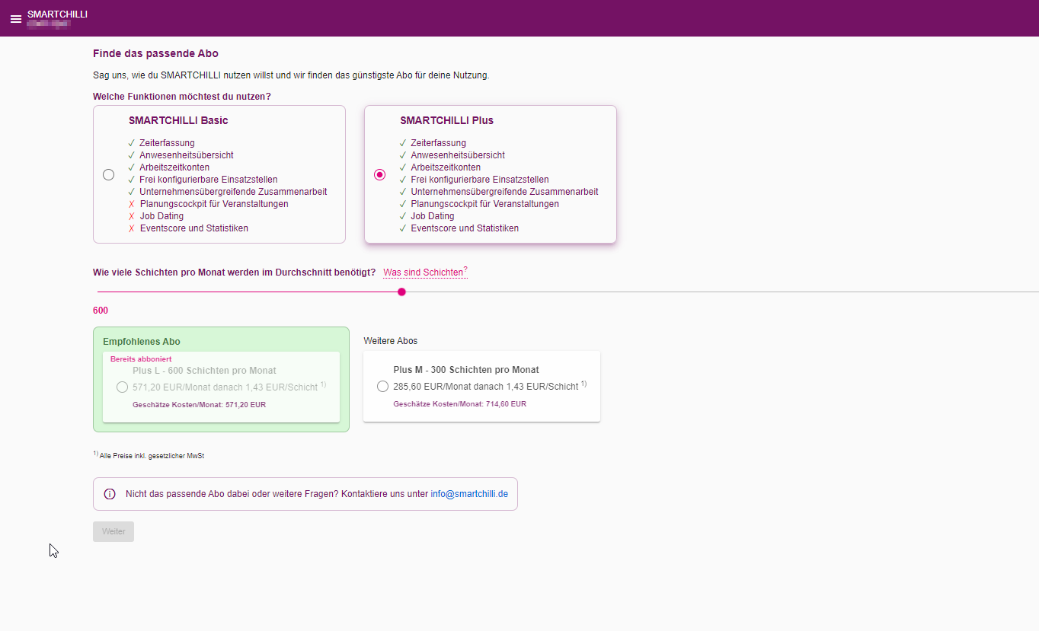Click the 'Bereits abboniert' label
The width and height of the screenshot is (1039, 631).
(141, 359)
